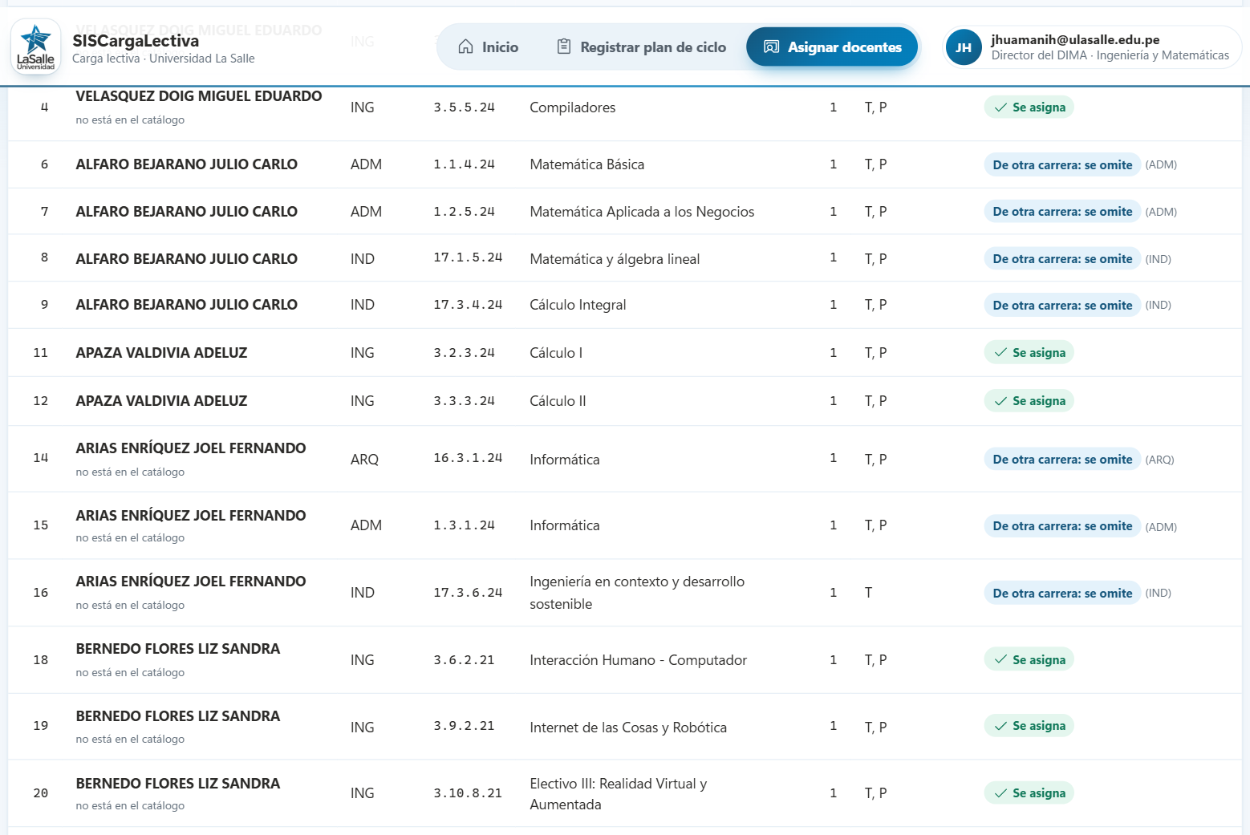This screenshot has width=1250, height=835.
Task: Select ALFARO BEJARANO JULIO CARLO in row 6
Action: [x=187, y=164]
